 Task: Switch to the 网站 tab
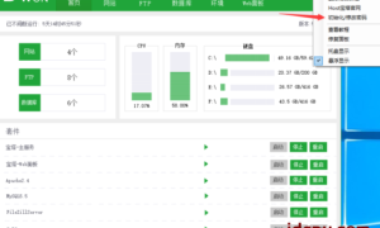(x=110, y=3)
